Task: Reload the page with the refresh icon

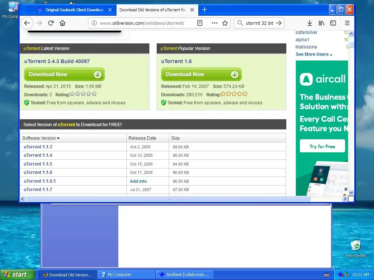Action: 51,23
